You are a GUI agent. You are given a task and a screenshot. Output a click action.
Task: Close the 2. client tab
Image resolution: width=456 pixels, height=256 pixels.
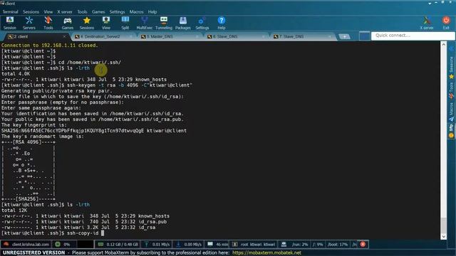coord(64,36)
